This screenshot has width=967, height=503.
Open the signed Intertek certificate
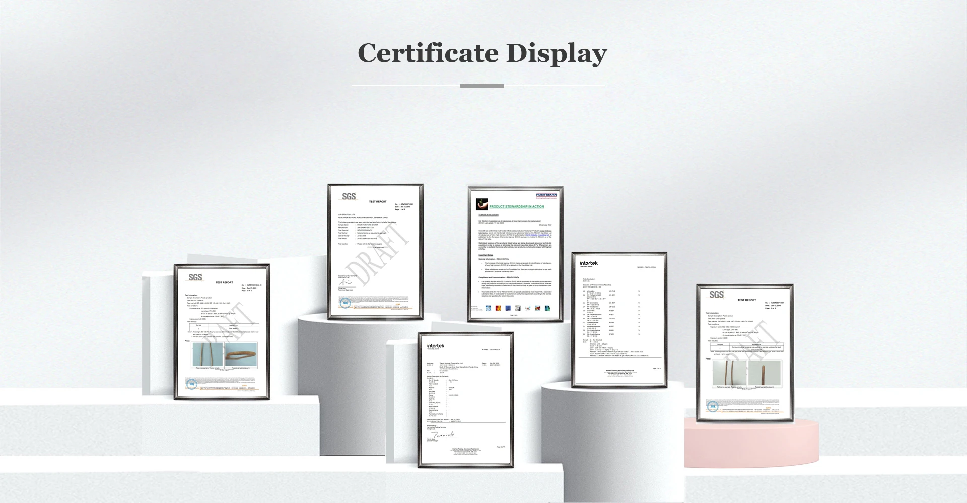pos(465,400)
